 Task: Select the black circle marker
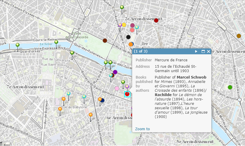128,37
